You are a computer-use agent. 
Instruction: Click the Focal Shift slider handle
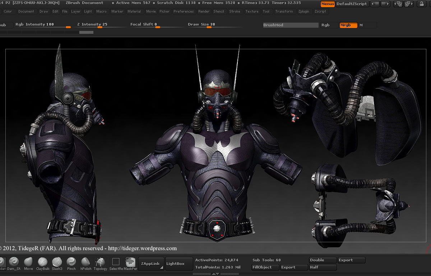(x=157, y=27)
